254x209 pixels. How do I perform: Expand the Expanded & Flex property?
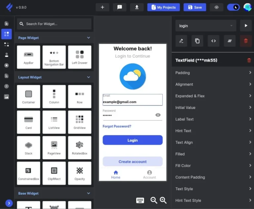pyautogui.click(x=213, y=96)
